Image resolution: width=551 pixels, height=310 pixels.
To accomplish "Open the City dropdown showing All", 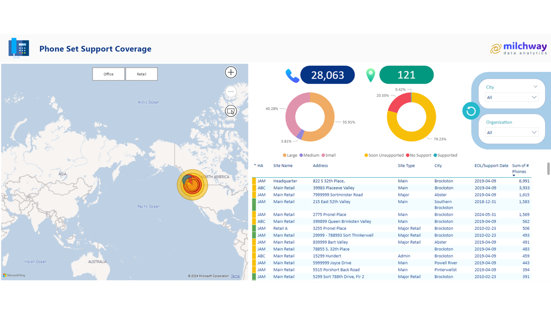I will (511, 97).
